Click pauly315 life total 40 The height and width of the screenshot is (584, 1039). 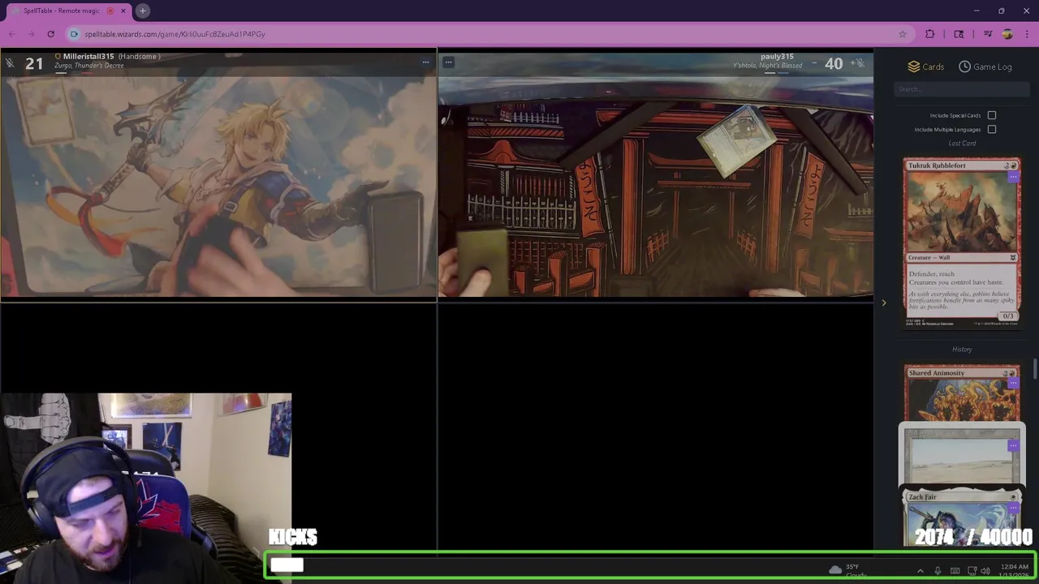pos(834,63)
